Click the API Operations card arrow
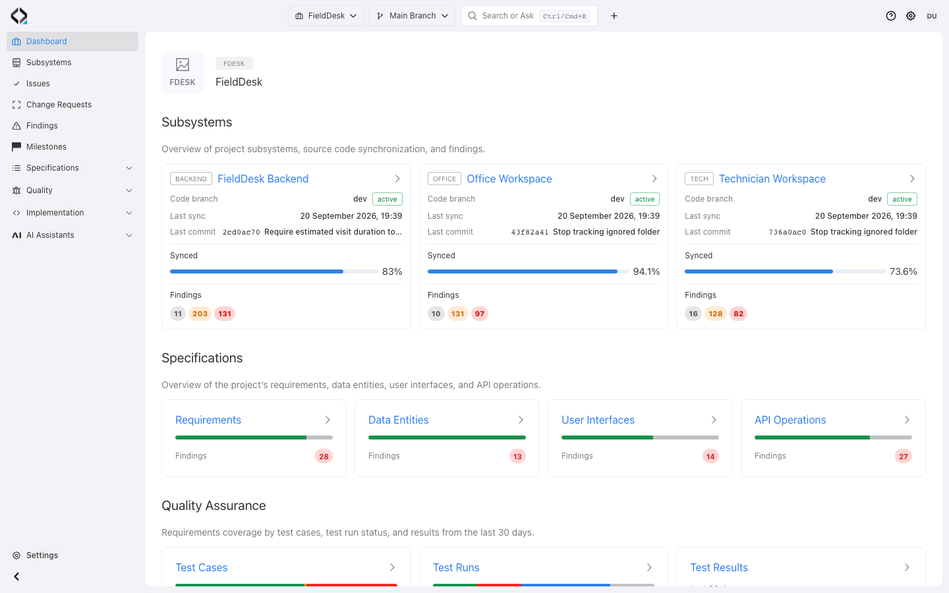The width and height of the screenshot is (949, 593). [907, 420]
